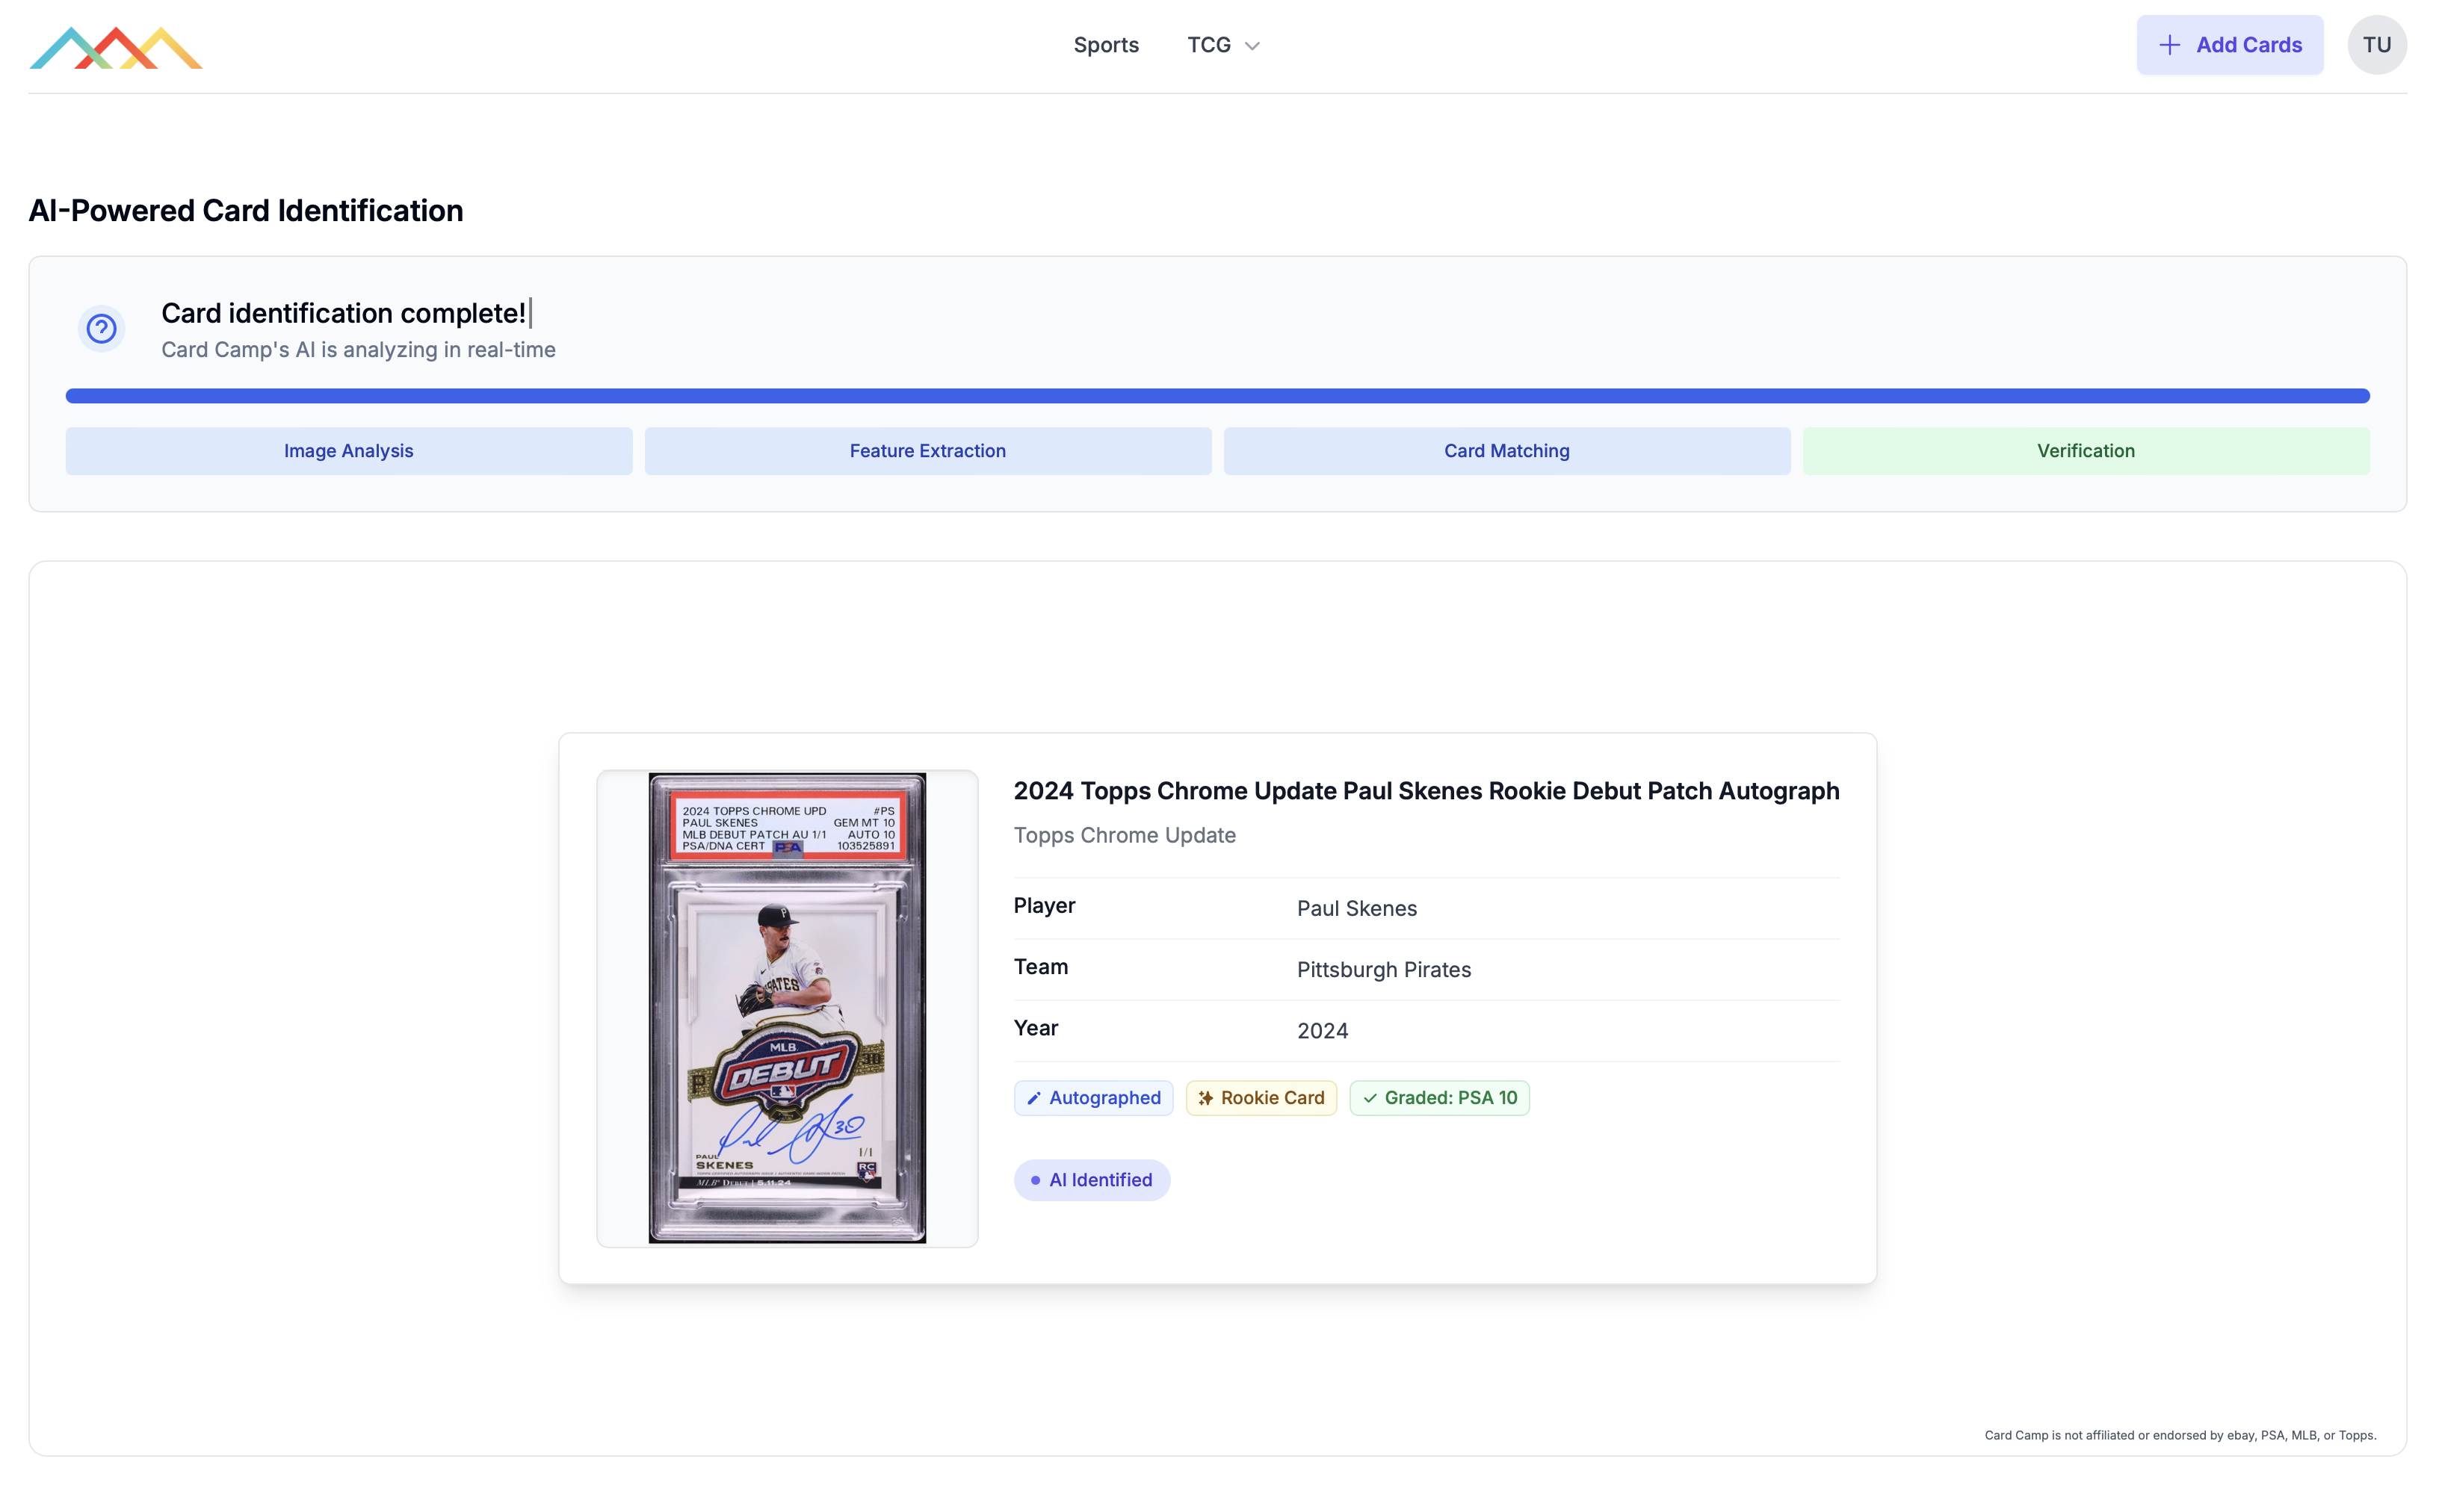2439x1512 pixels.
Task: Click Card identification complete! message
Action: (343, 314)
